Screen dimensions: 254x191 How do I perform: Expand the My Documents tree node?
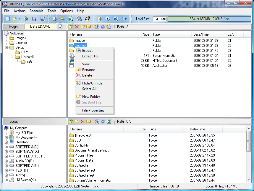click(x=7, y=137)
